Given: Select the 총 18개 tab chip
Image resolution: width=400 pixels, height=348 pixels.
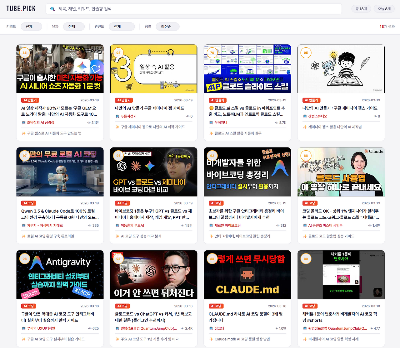Looking at the screenshot, I should pos(361,9).
